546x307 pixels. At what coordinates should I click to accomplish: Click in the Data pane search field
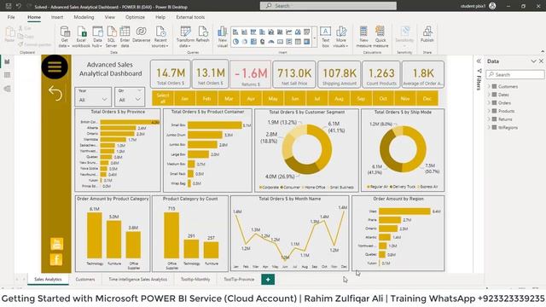[515, 74]
